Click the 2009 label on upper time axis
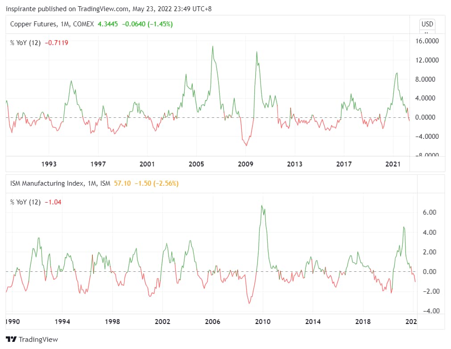451x349 pixels. click(x=245, y=164)
